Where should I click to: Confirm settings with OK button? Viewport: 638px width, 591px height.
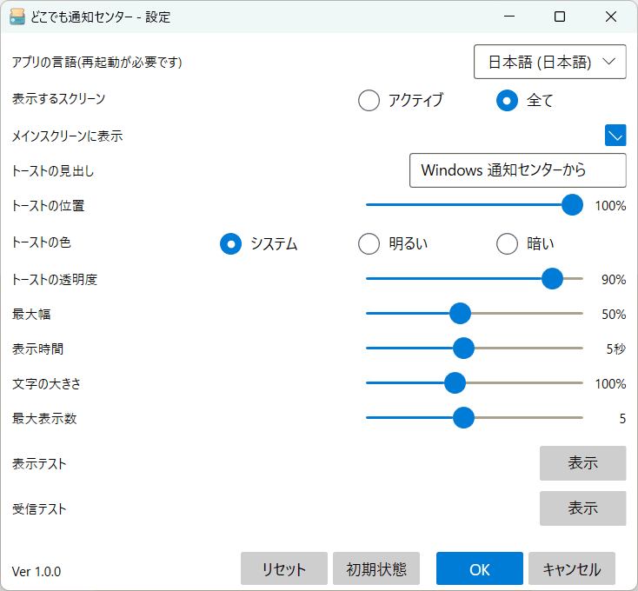480,568
